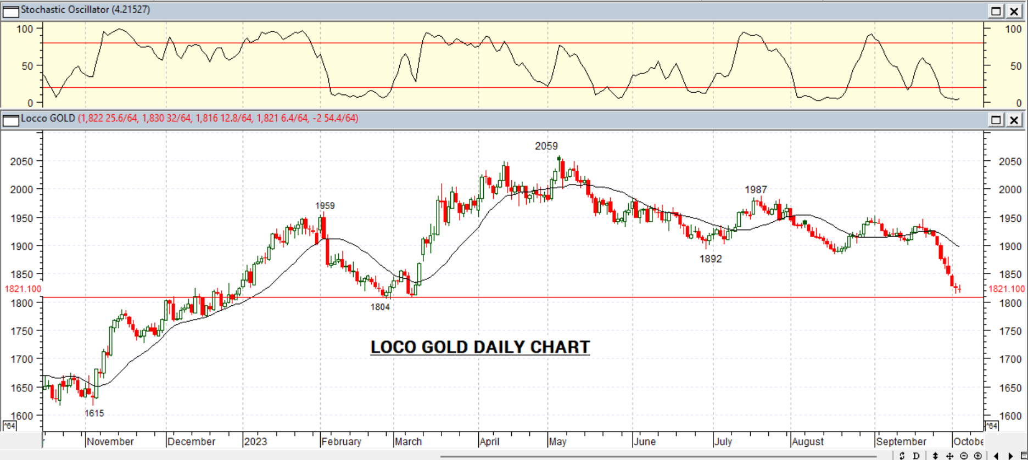Click the red 1821.100 value on the left axis
The image size is (1028, 460).
click(23, 289)
